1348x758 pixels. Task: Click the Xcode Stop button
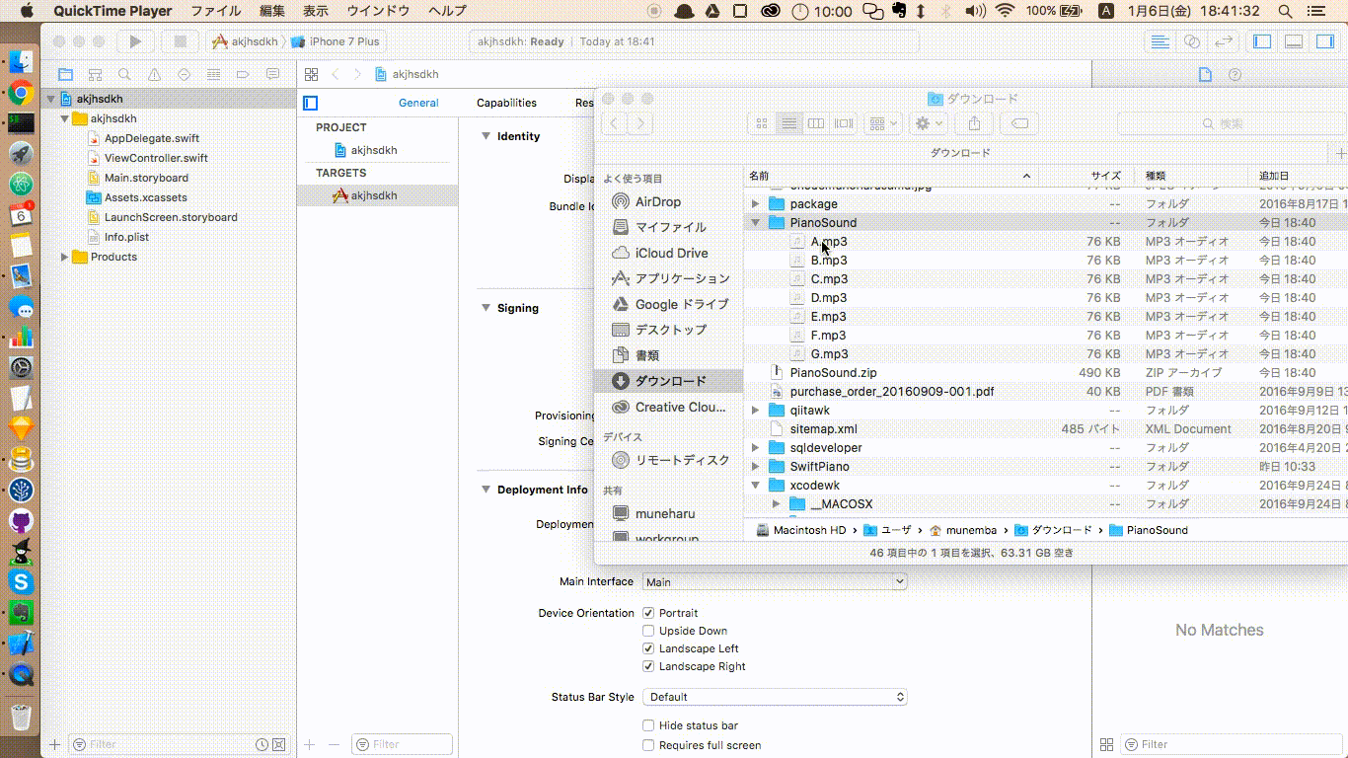[x=180, y=41]
